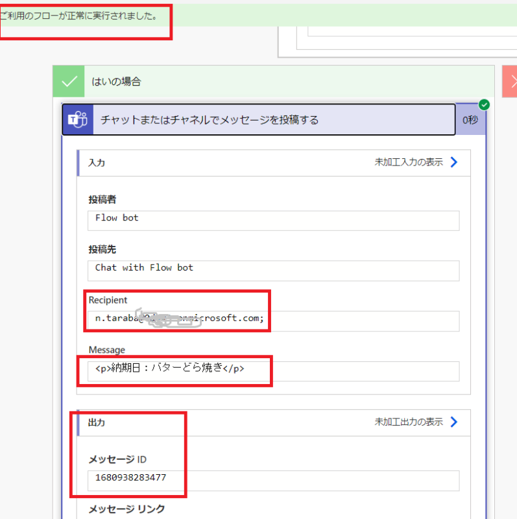Click the 投稿者 field showing Flow bot
The width and height of the screenshot is (517, 519).
click(x=273, y=220)
